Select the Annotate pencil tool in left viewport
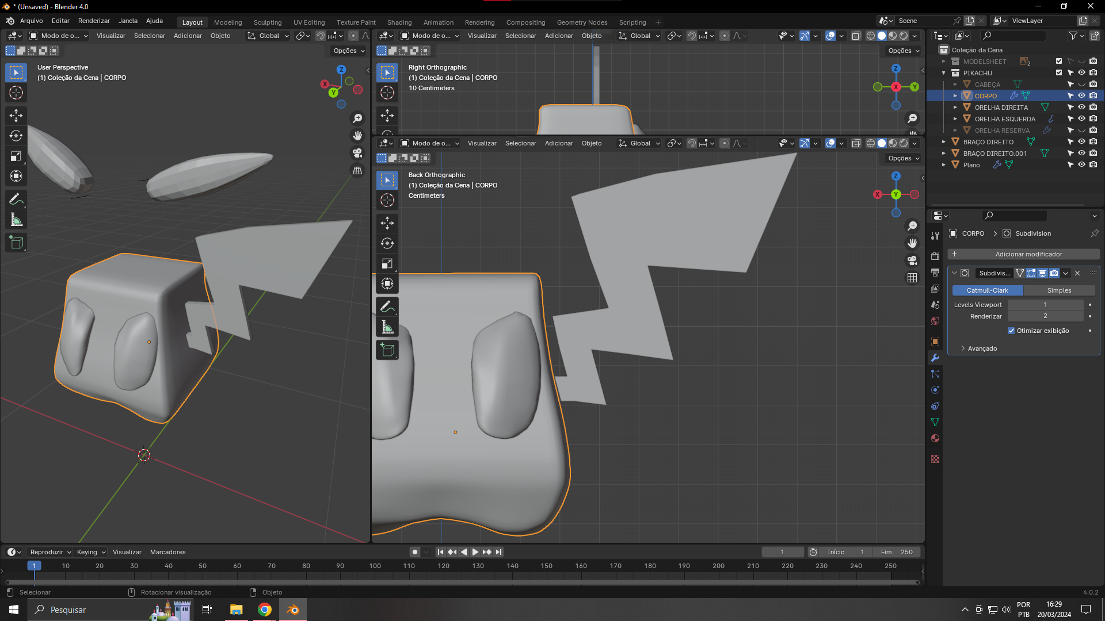Viewport: 1105px width, 621px height. point(16,199)
